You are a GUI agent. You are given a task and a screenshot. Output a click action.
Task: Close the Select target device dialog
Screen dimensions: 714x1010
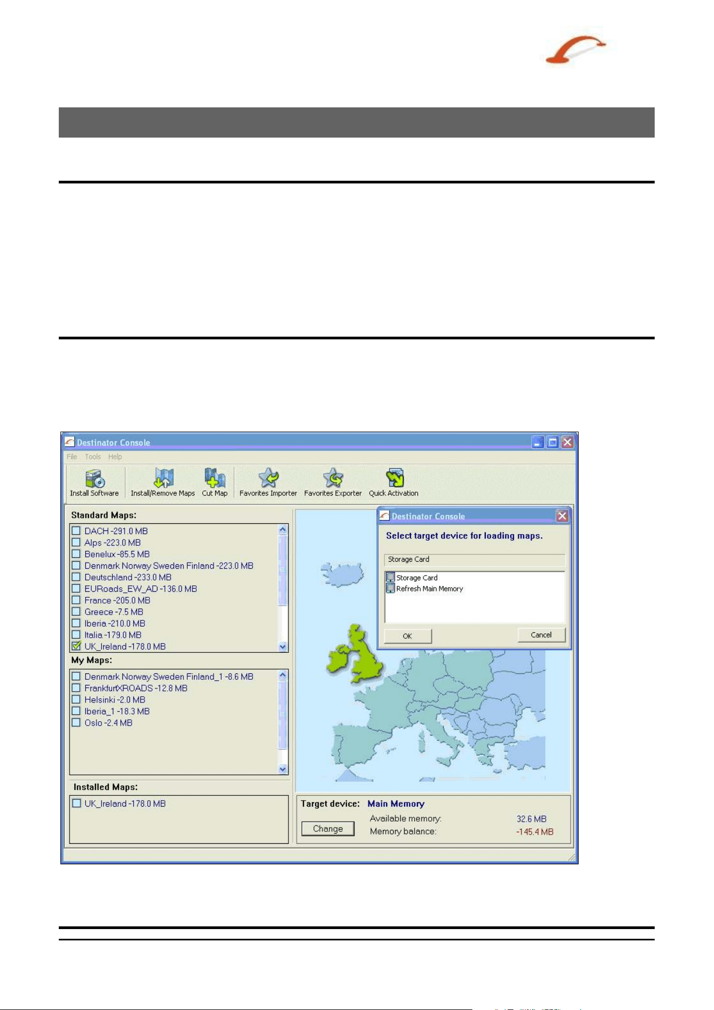pos(562,516)
